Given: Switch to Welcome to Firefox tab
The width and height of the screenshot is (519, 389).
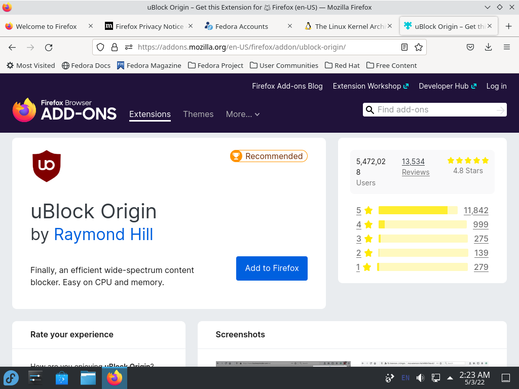Looking at the screenshot, I should 46,26.
